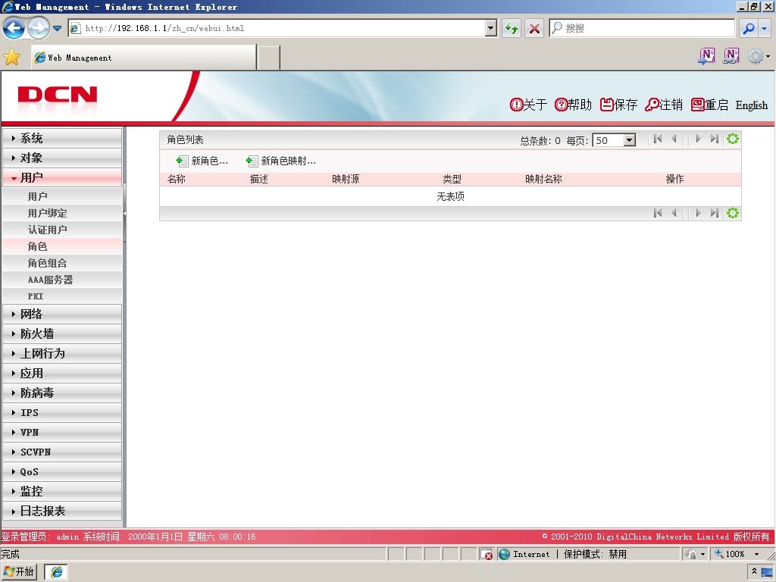Click the browser Forward arrow button
The width and height of the screenshot is (776, 582).
click(38, 28)
